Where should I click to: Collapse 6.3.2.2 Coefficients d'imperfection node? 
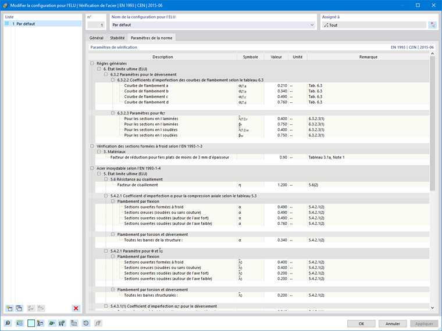tap(113, 80)
